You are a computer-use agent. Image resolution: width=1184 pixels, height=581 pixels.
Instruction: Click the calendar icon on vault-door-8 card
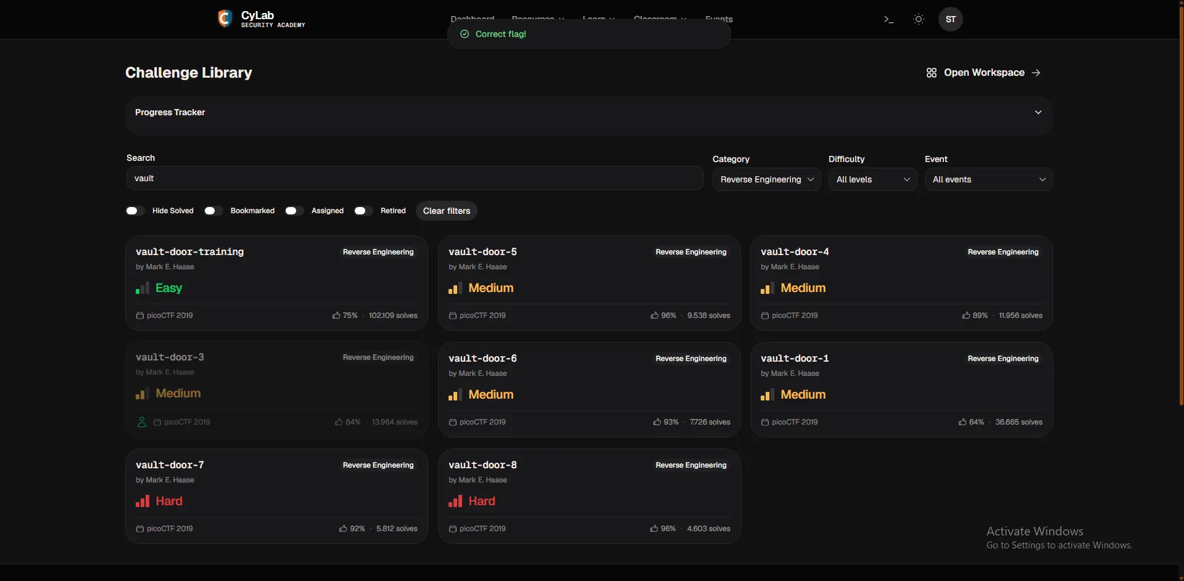tap(453, 529)
